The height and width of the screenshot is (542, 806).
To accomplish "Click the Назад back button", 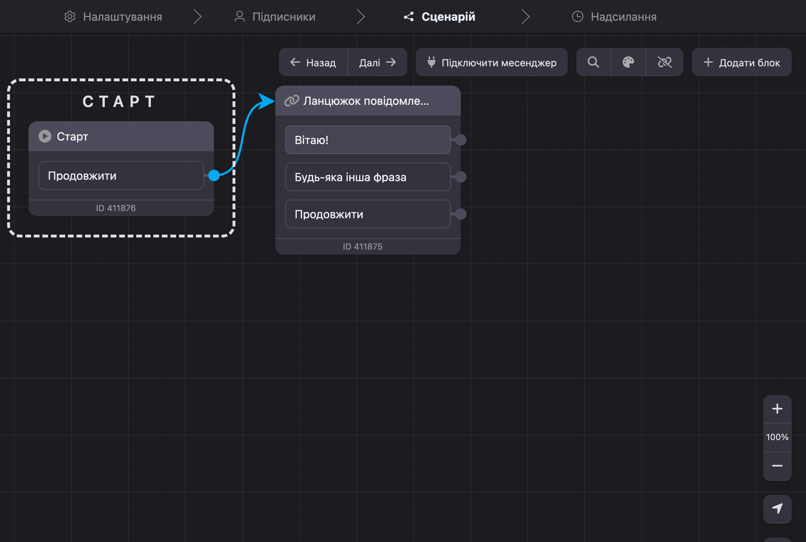I will 313,62.
